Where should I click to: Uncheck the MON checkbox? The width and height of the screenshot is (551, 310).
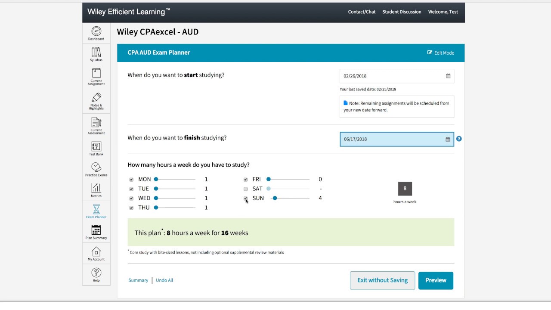[131, 180]
